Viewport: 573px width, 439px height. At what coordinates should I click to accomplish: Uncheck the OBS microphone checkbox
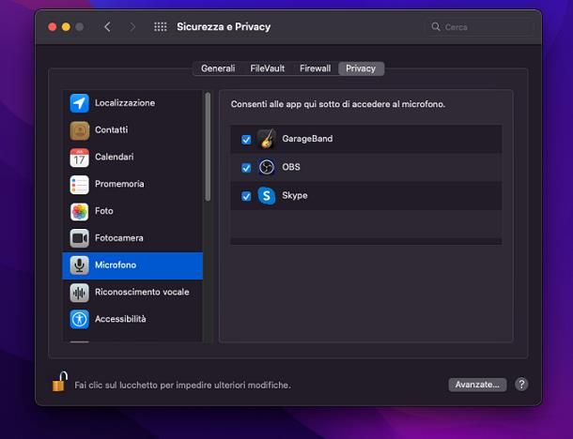(x=246, y=168)
